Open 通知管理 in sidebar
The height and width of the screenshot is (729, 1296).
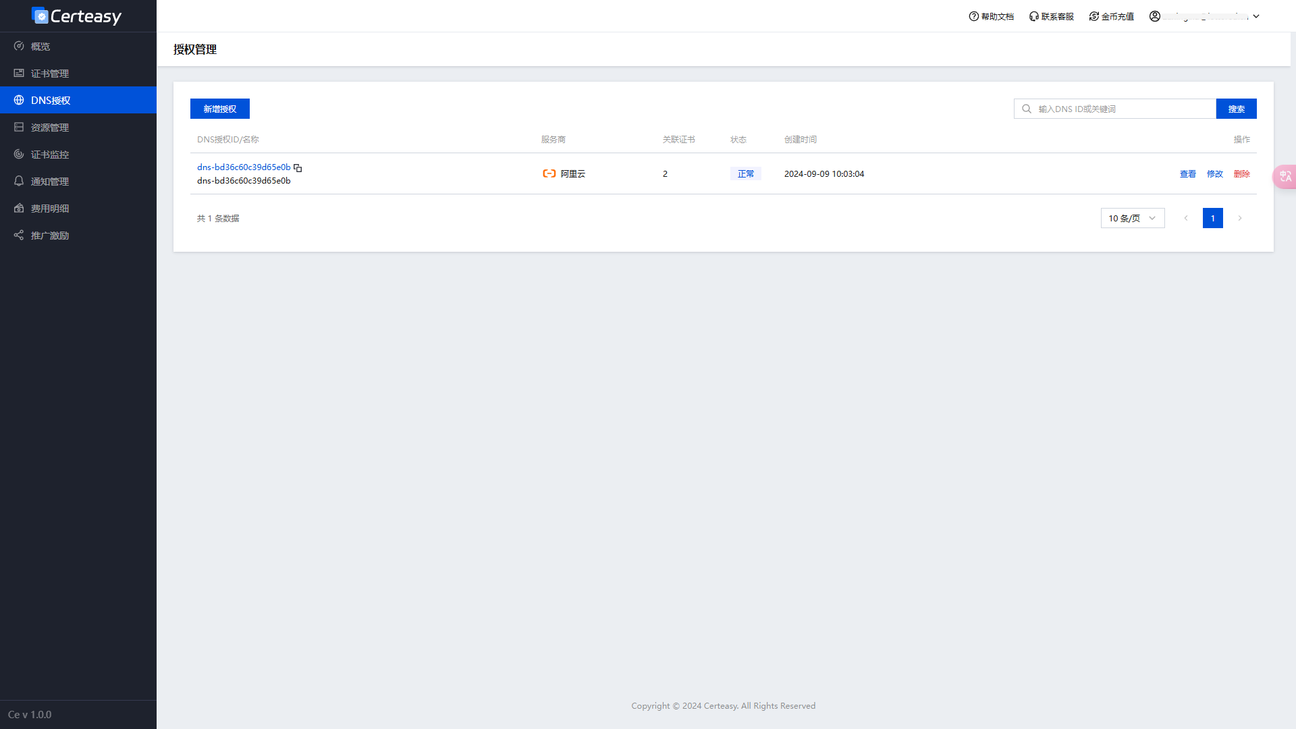click(78, 181)
